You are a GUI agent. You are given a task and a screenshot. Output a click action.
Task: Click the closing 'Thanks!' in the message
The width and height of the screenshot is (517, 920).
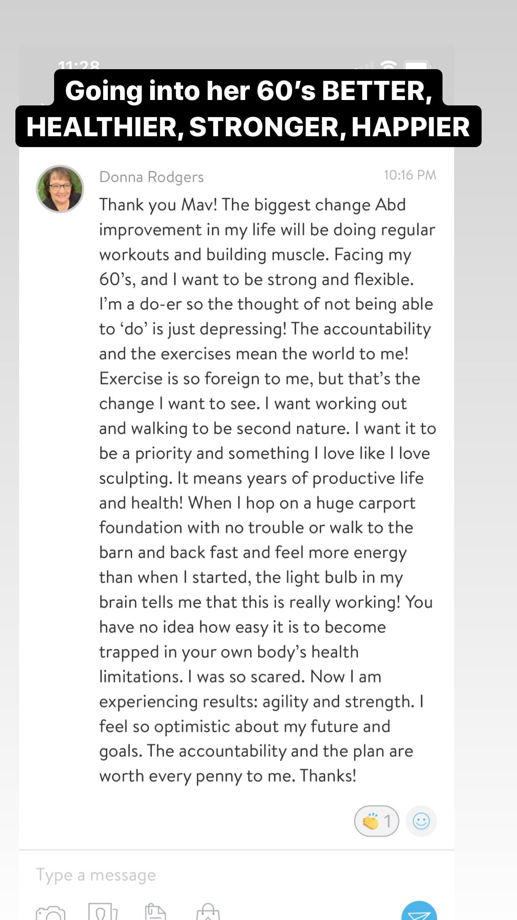tap(328, 776)
